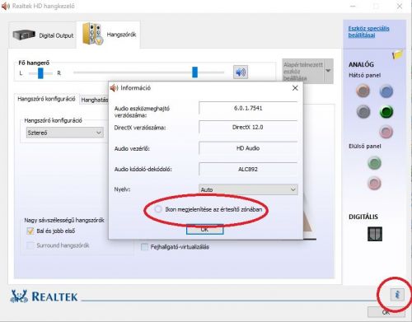The height and width of the screenshot is (322, 412).
Task: Select the blue rear panel jack
Action: (x=386, y=91)
